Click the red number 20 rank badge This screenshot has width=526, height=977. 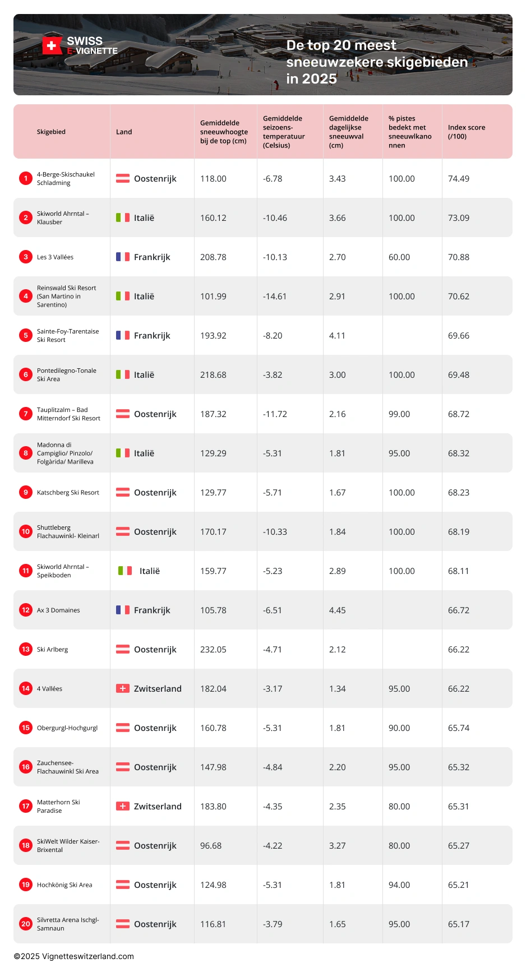pos(26,924)
